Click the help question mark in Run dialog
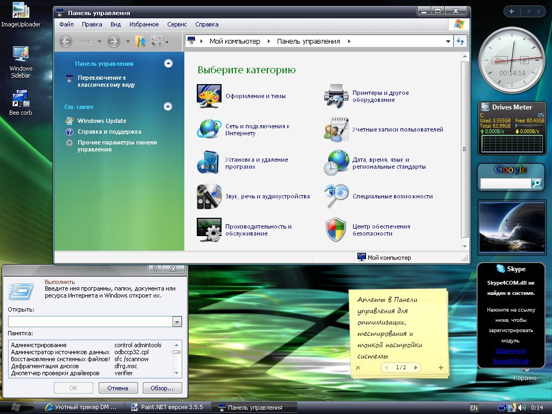552x414 pixels. pos(155,269)
